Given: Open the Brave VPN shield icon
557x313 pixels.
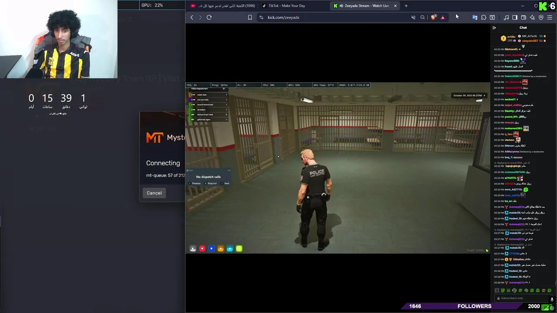Looking at the screenshot, I should (x=541, y=17).
